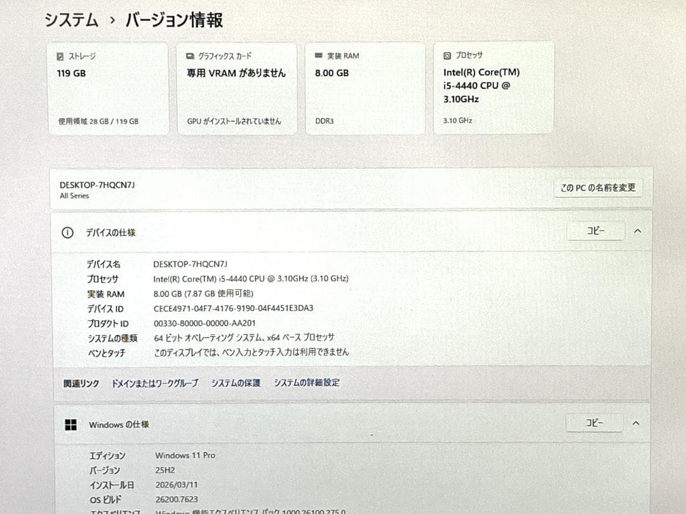
Task: Click the 3.10 GHz speed label in processor card
Action: [x=457, y=120]
